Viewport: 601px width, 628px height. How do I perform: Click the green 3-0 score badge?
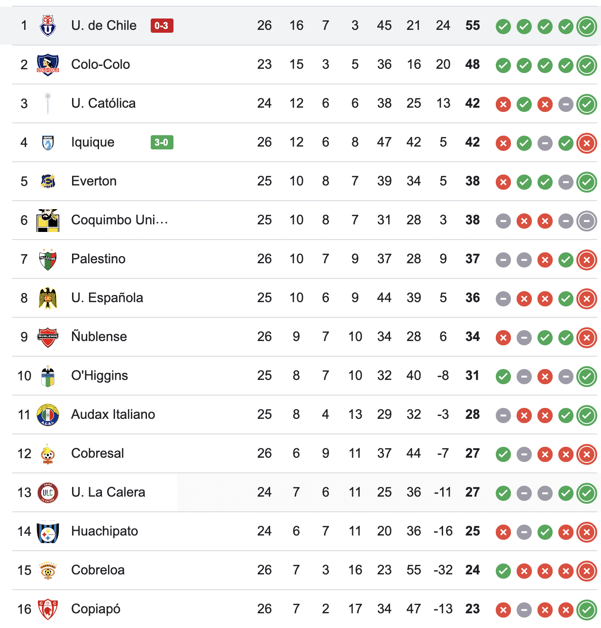[162, 142]
